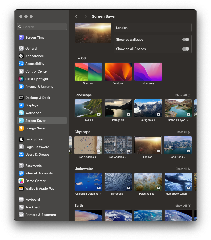211x240 pixels.
Task: Open Appearance icon in sidebar
Action: [21, 56]
